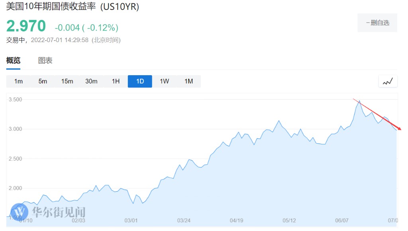The width and height of the screenshot is (408, 231).
Task: Set chart interval to 1H
Action: 116,82
